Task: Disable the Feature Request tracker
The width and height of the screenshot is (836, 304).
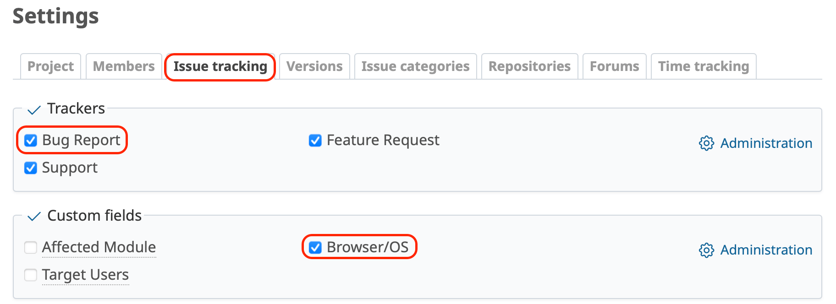Action: [314, 141]
